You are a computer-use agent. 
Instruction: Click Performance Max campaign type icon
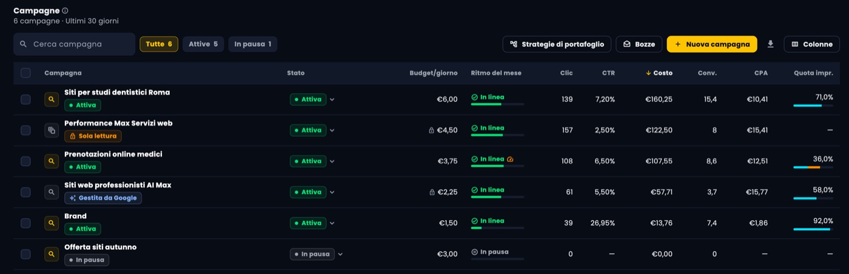coord(52,130)
